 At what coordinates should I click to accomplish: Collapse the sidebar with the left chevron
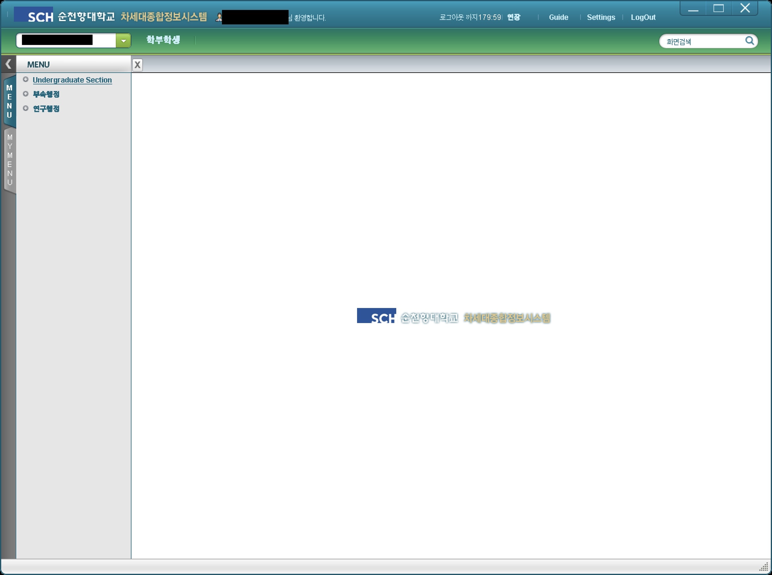[8, 64]
